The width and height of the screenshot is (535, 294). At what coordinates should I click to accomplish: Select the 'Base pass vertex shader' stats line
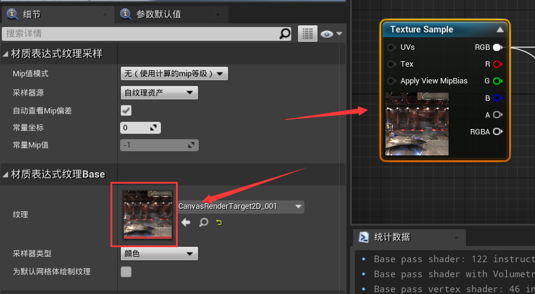coord(454,289)
